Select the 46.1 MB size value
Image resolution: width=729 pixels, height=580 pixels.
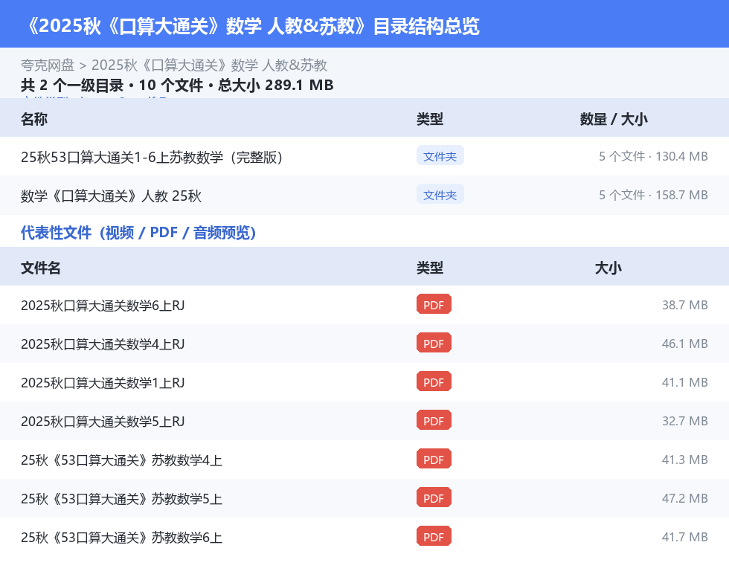point(685,344)
